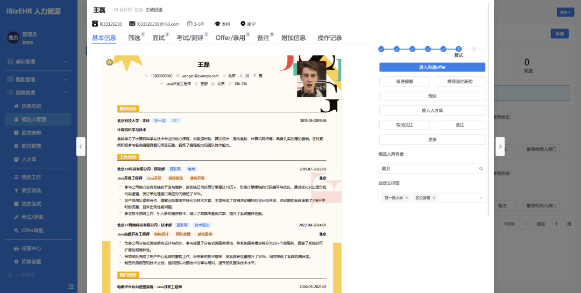Image resolution: width=581 pixels, height=293 pixels.
Task: Remove the 双一流大学 tag via its x
Action: pos(407,198)
